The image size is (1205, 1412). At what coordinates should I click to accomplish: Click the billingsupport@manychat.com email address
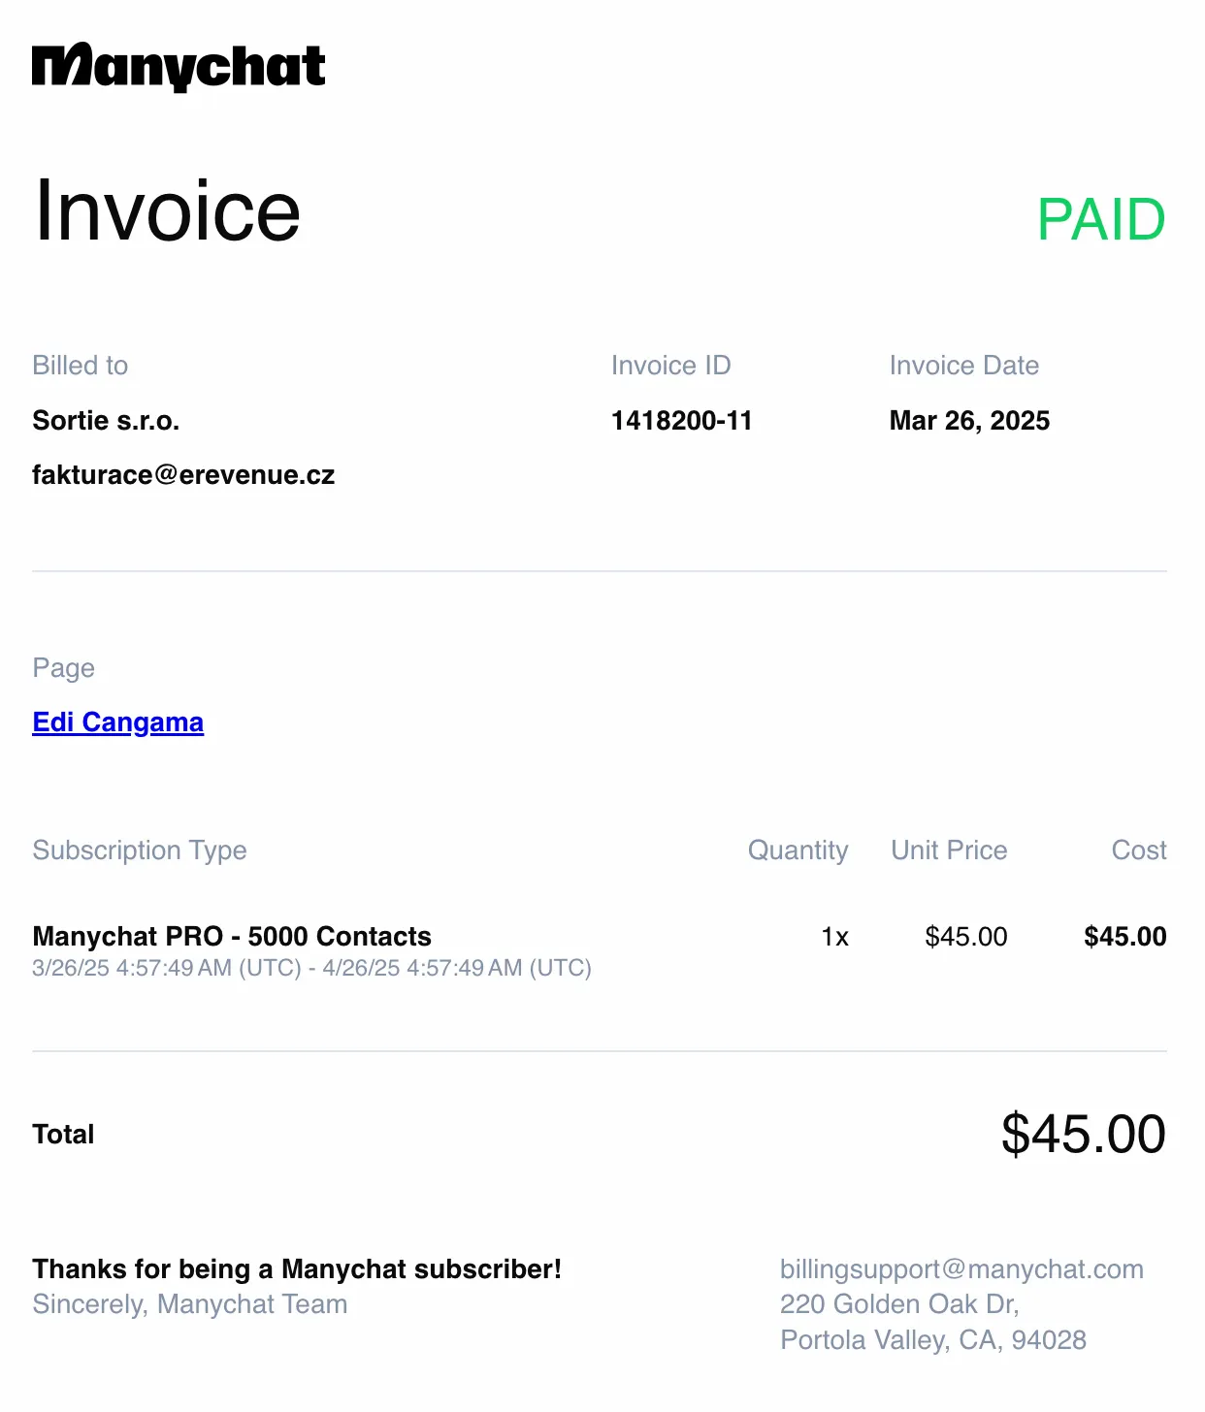point(961,1269)
